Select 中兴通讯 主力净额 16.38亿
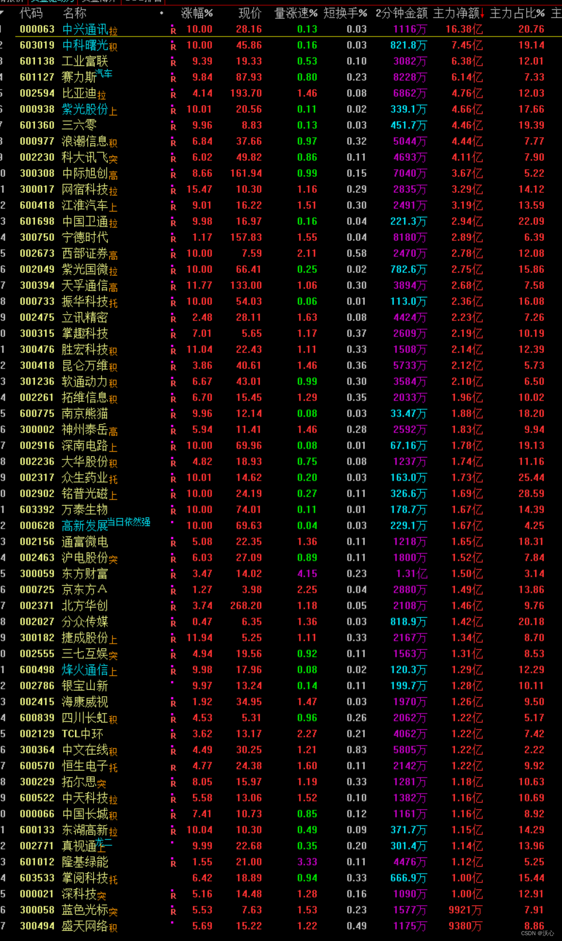Screen dimensions: 562x941 (464, 29)
